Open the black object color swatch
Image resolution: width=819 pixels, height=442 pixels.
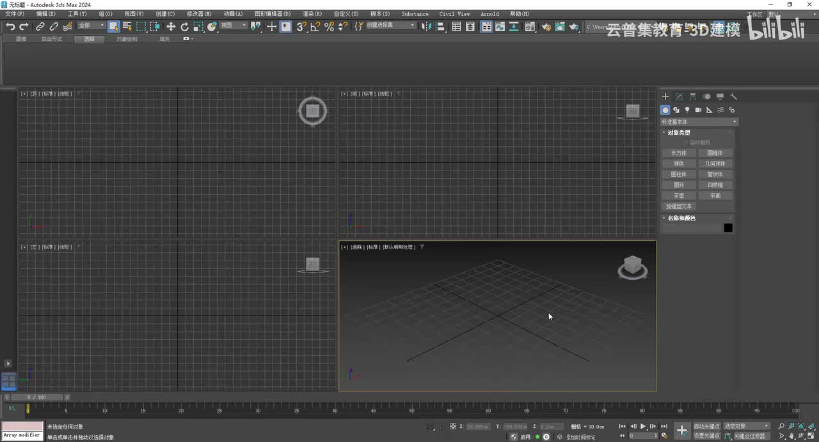[728, 228]
